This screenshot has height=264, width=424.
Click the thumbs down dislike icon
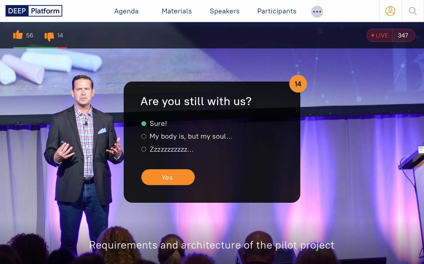click(x=49, y=36)
